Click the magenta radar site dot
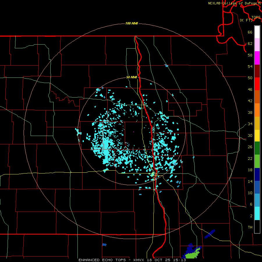The height and width of the screenshot is (262, 262). (x=134, y=132)
